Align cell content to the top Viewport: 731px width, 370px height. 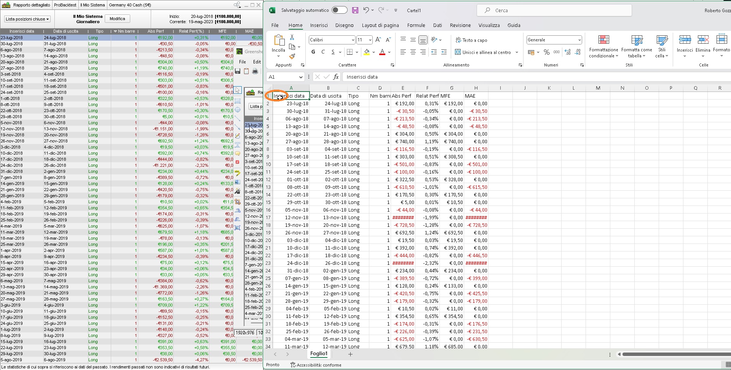point(403,40)
